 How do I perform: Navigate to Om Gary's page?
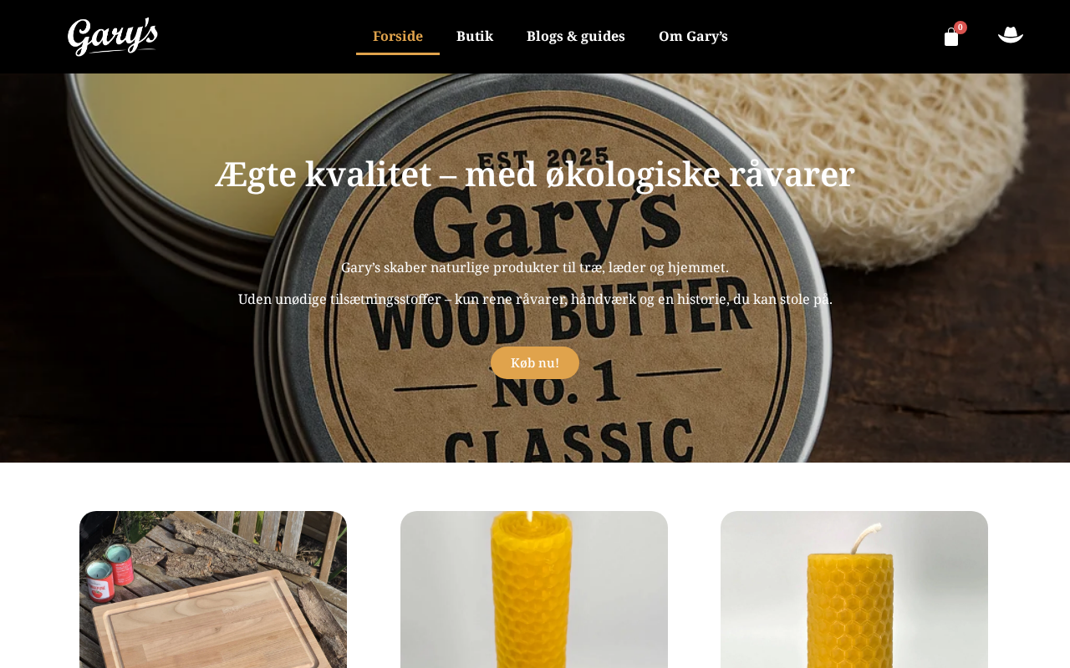point(693,36)
